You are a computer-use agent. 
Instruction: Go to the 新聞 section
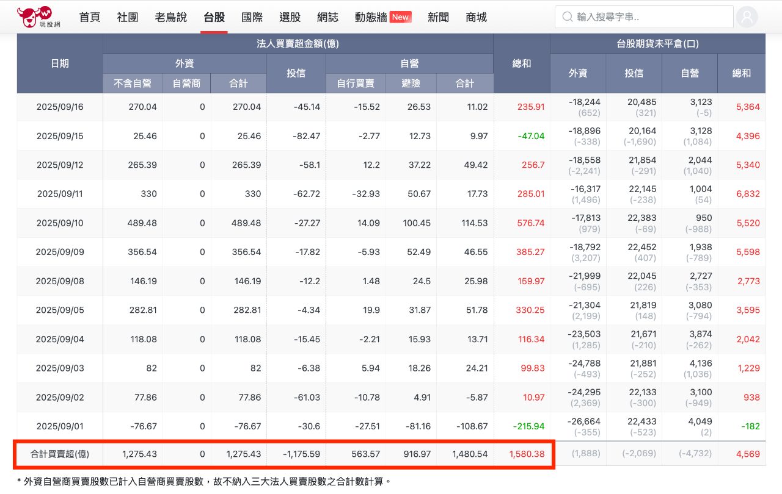[438, 17]
